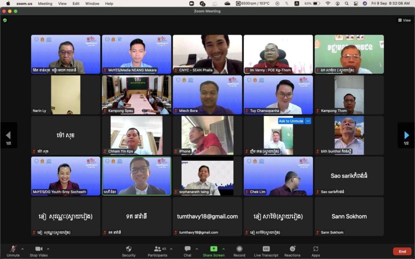This screenshot has height=259, width=415.
Task: Unmute the microphone
Action: coord(13,249)
